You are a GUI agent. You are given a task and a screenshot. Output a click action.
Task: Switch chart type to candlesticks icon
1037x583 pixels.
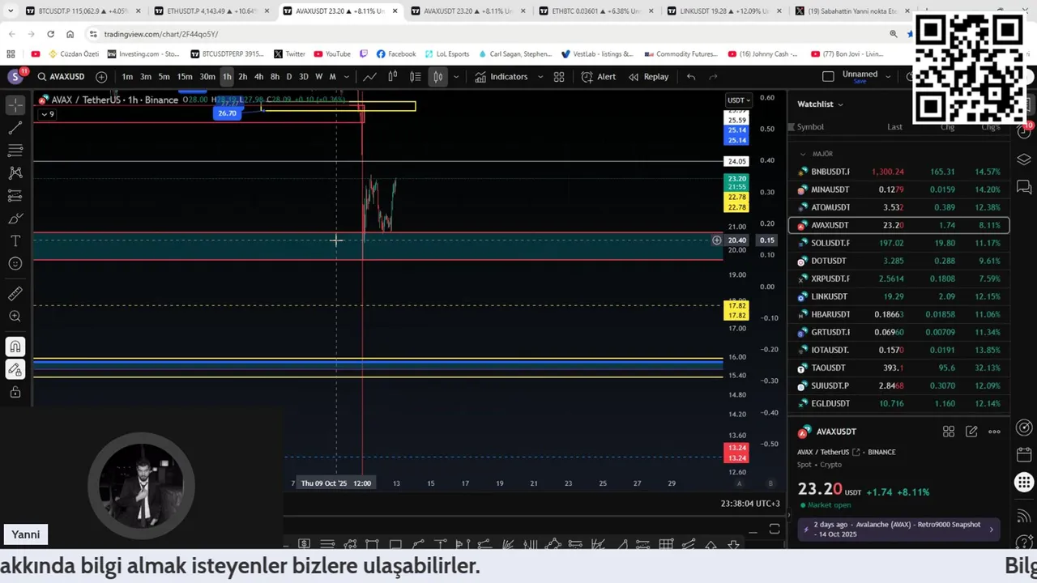click(437, 77)
